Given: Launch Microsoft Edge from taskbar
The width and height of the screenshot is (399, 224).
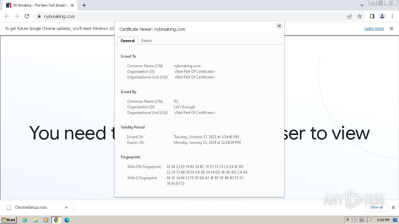Looking at the screenshot, I should click(67, 220).
